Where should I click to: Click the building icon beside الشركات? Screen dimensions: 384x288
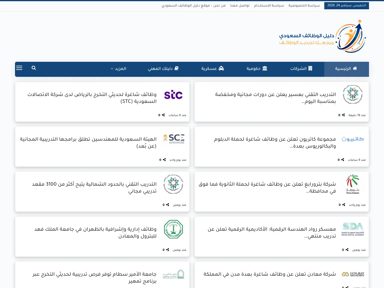point(310,68)
